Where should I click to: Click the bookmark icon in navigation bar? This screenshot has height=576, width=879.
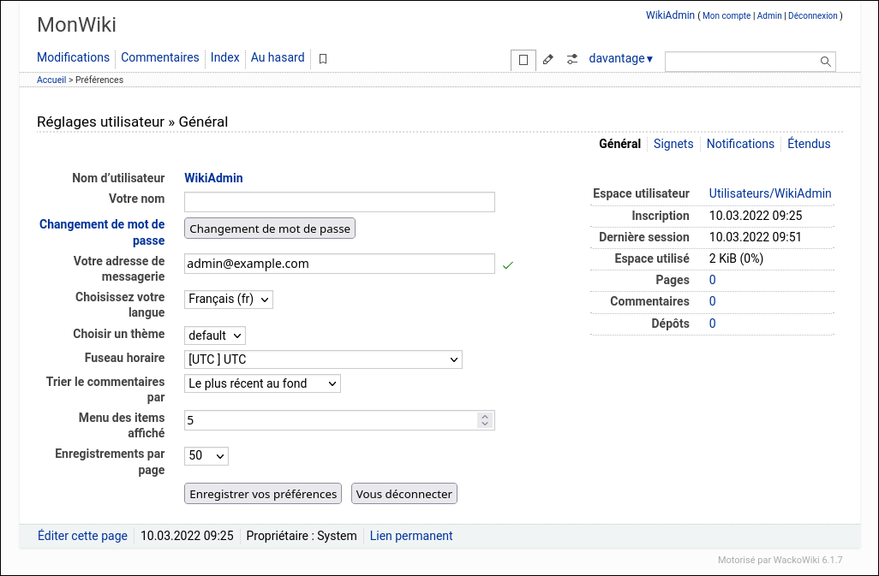point(323,59)
